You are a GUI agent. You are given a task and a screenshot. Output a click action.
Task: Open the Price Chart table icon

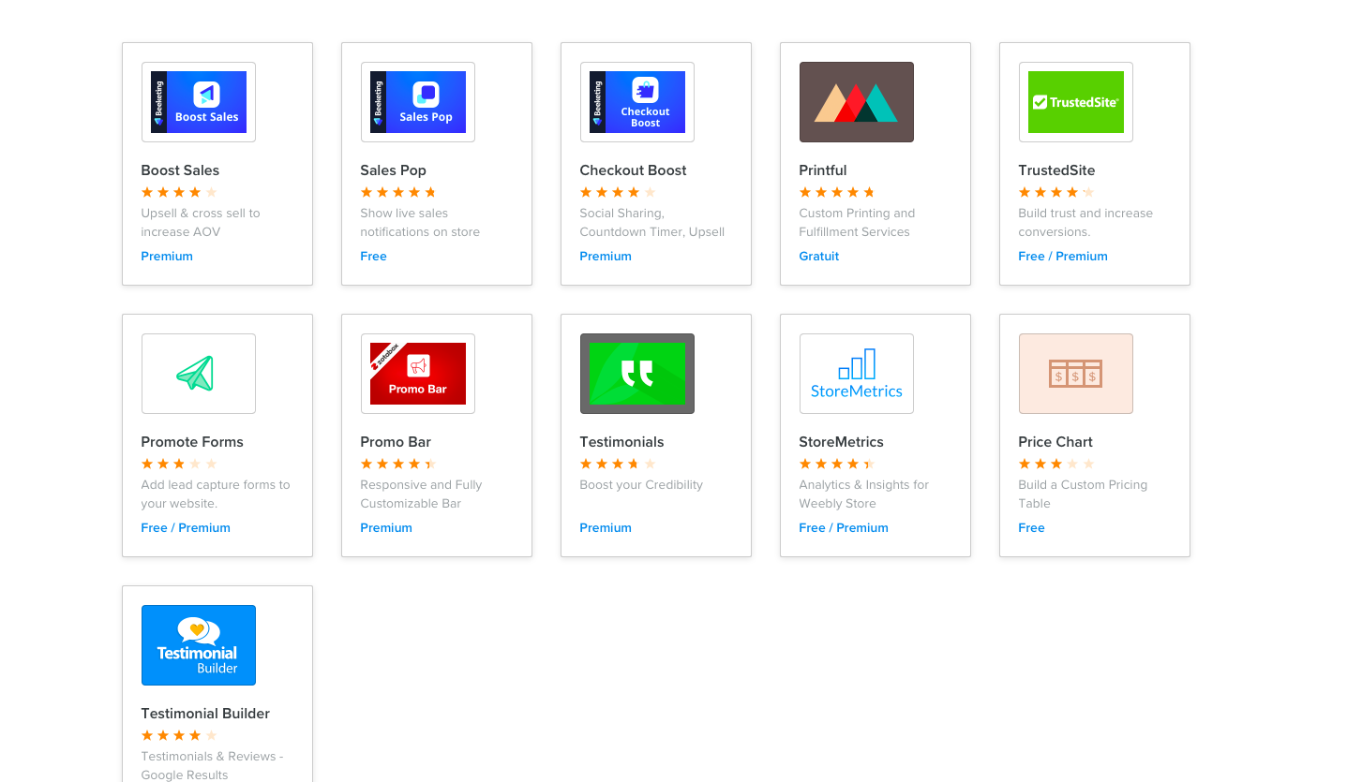tap(1076, 374)
